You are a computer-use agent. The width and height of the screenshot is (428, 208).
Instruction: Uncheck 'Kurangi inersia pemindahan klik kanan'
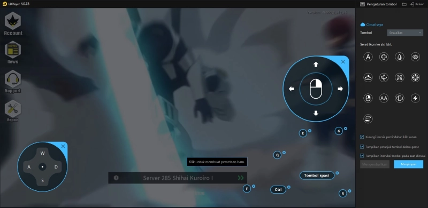pyautogui.click(x=362, y=137)
